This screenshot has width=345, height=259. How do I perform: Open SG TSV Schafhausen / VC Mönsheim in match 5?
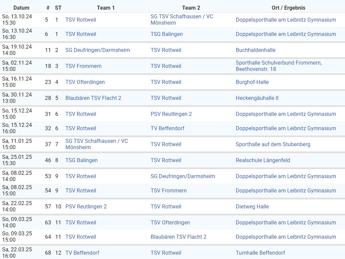click(x=182, y=20)
